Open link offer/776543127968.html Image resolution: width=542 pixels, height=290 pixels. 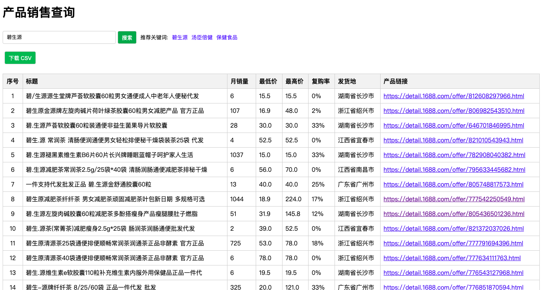[x=453, y=273]
